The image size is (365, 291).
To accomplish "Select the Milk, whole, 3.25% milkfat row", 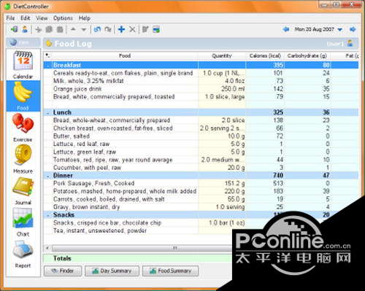I will point(201,81).
